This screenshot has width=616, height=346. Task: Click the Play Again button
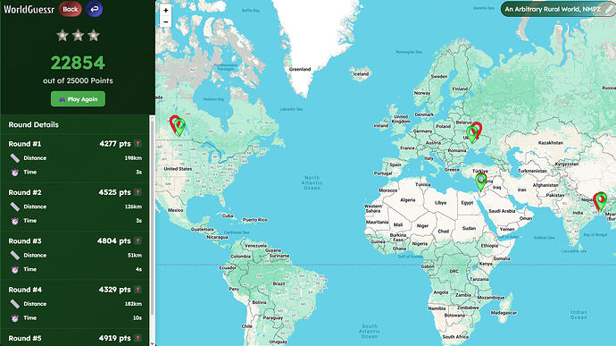pyautogui.click(x=78, y=99)
